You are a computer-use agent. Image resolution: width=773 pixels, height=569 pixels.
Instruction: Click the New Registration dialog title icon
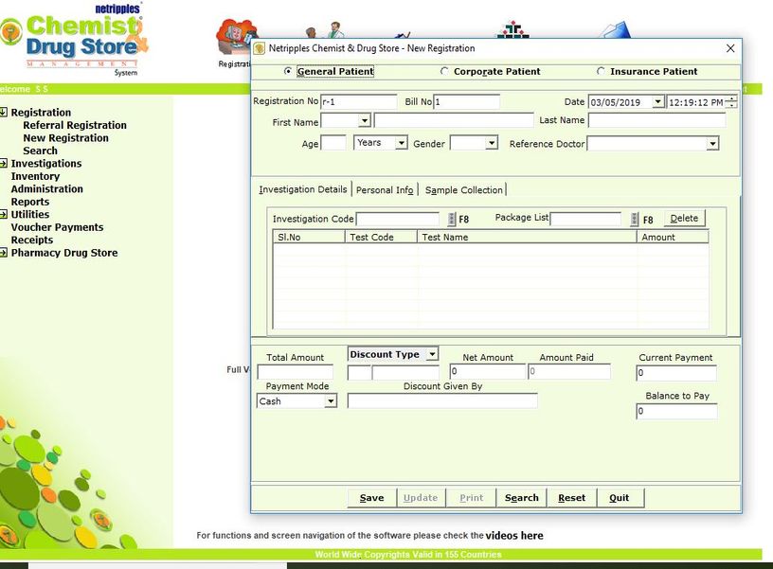pyautogui.click(x=259, y=48)
